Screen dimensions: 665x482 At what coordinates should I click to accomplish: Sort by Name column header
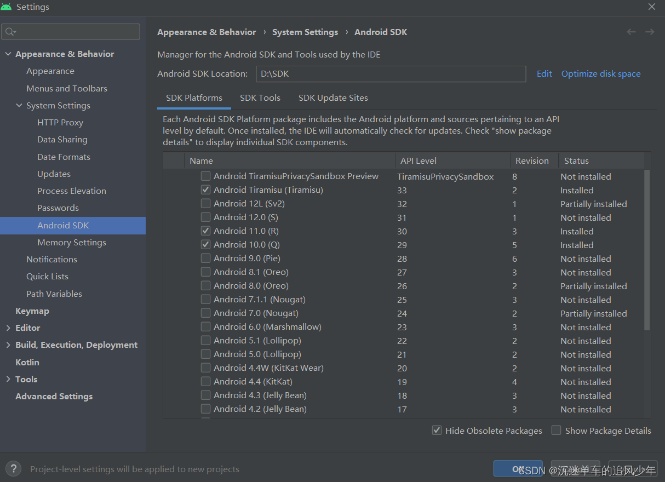pos(289,161)
